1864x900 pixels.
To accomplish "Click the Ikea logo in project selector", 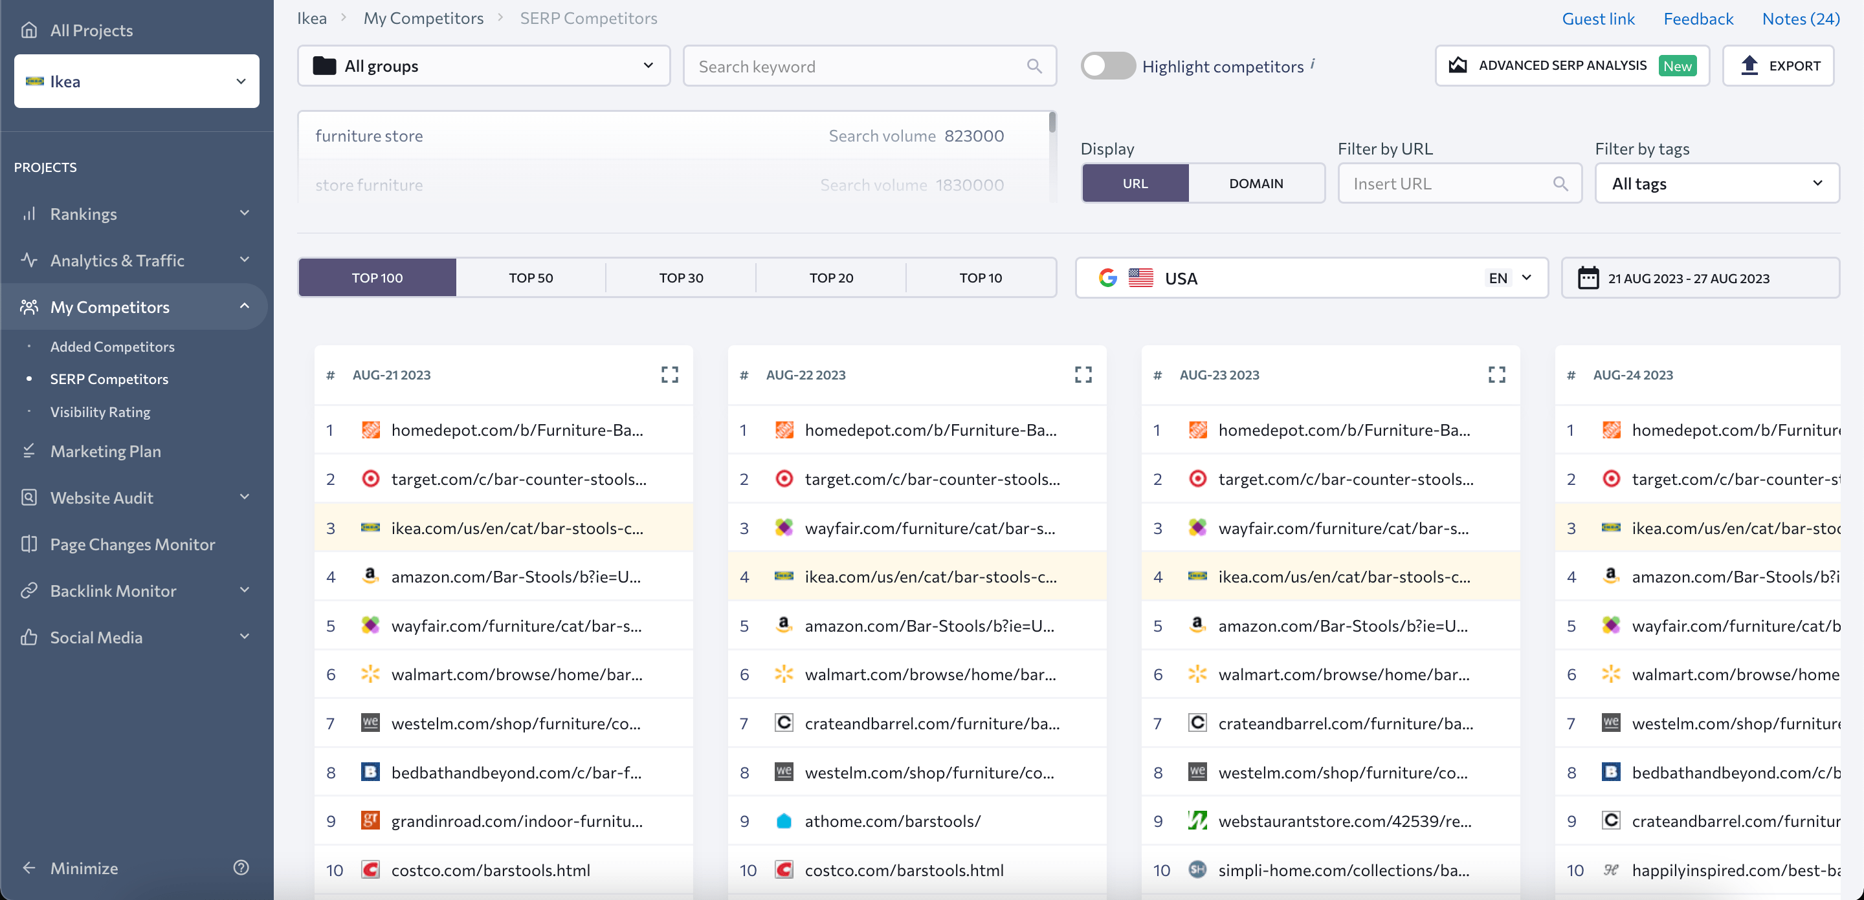I will tap(34, 81).
